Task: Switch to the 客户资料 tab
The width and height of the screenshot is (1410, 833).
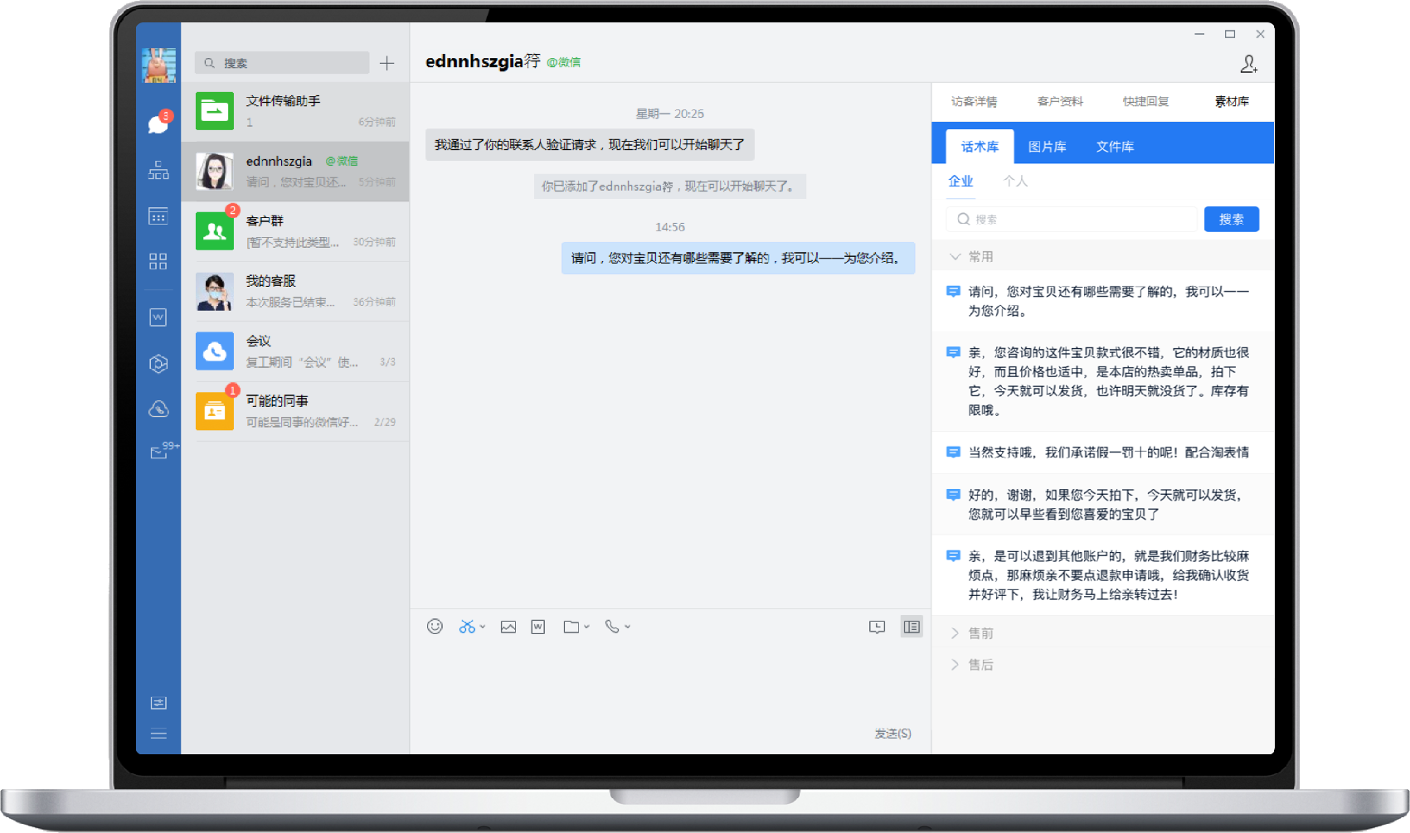Action: tap(1060, 101)
